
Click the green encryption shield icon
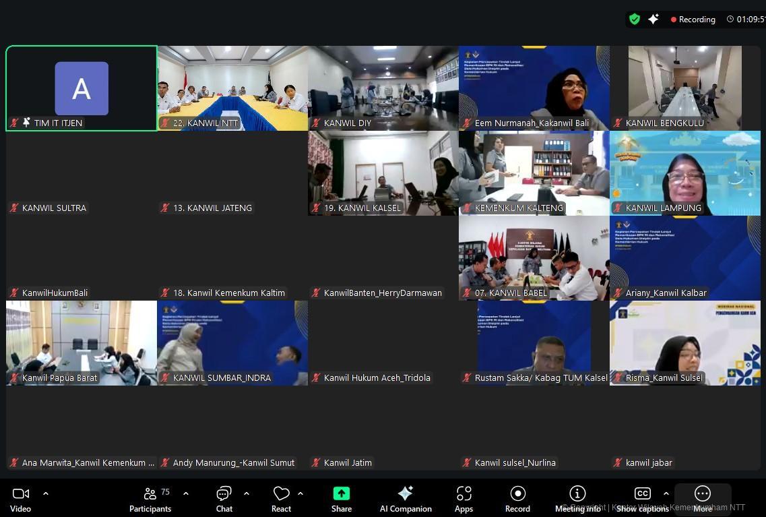[635, 20]
